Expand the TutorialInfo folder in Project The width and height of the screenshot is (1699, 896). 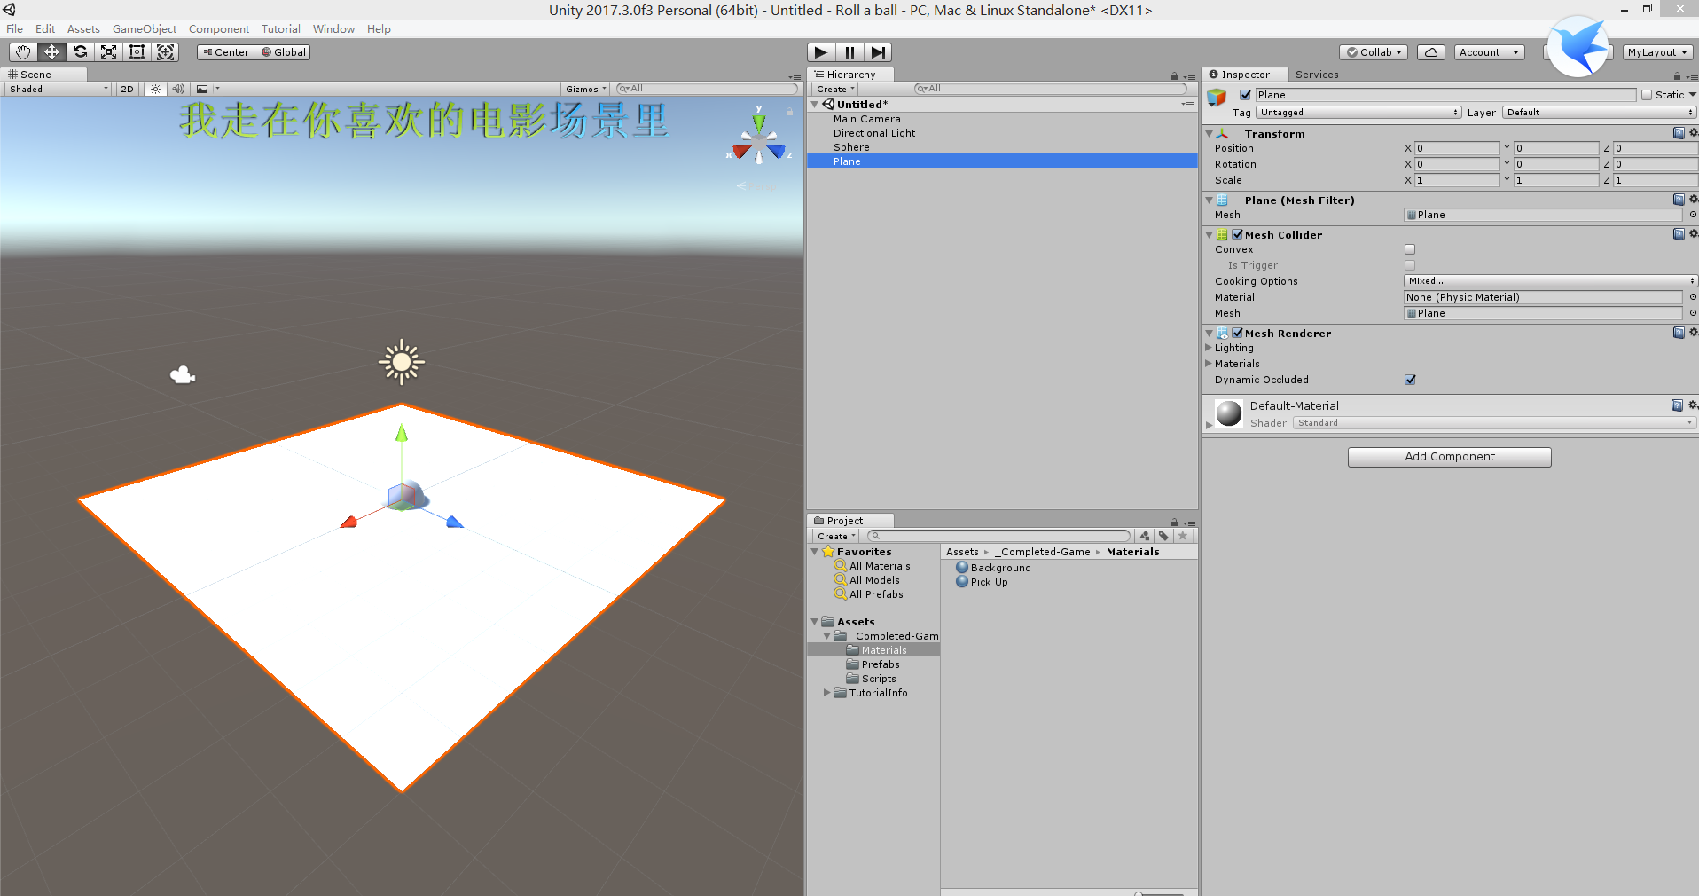826,693
